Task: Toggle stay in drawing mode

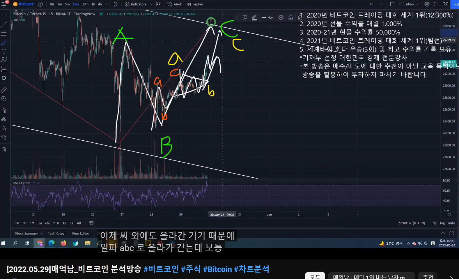Action: [x=4, y=119]
